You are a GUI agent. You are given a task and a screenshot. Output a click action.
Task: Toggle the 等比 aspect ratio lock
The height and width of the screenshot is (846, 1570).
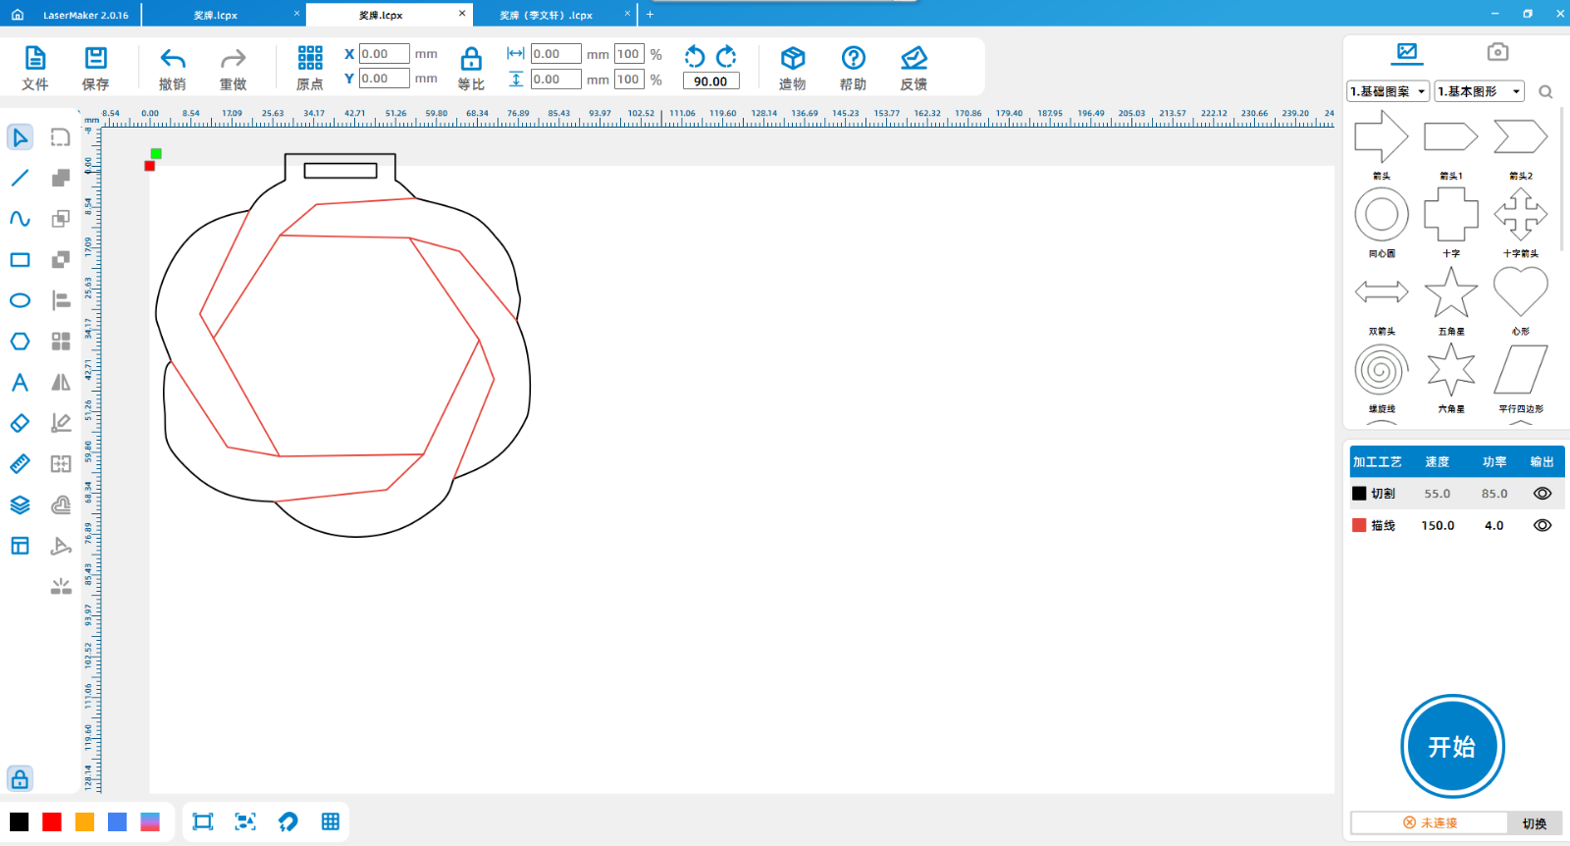pyautogui.click(x=471, y=59)
